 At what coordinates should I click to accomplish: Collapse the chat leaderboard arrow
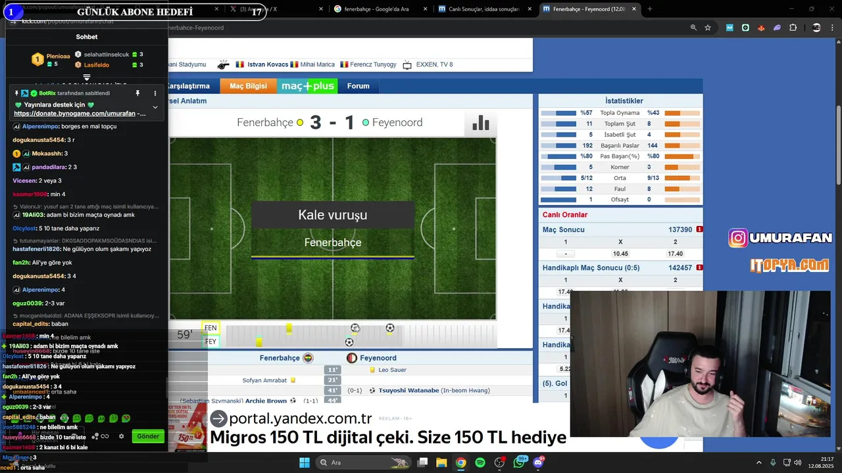[86, 78]
